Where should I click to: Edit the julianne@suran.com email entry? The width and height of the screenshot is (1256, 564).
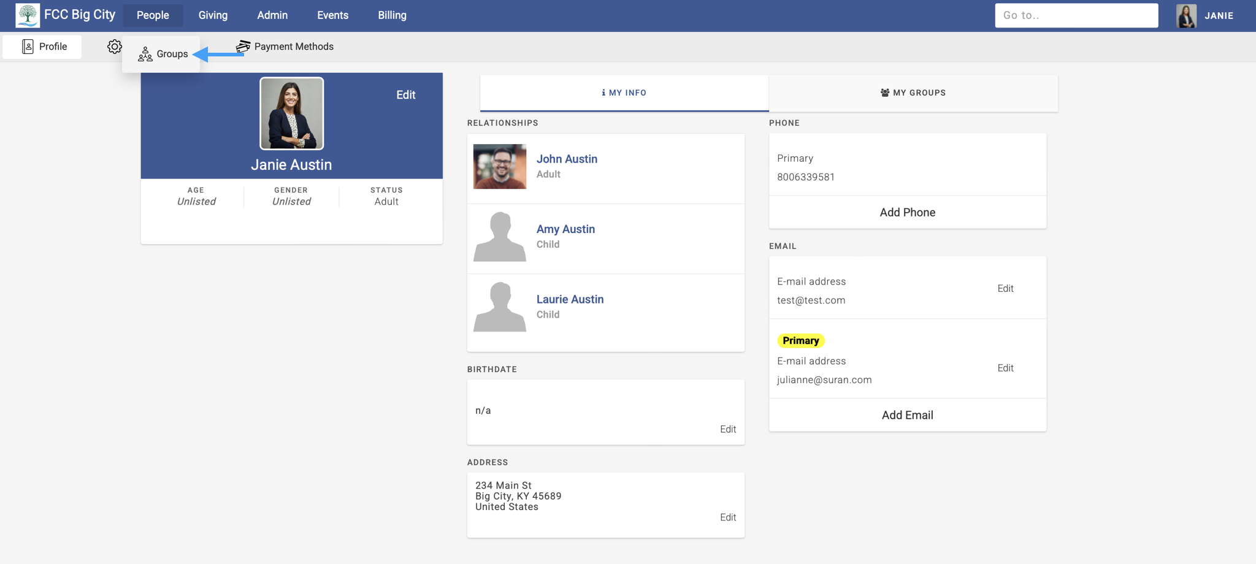[1005, 368]
